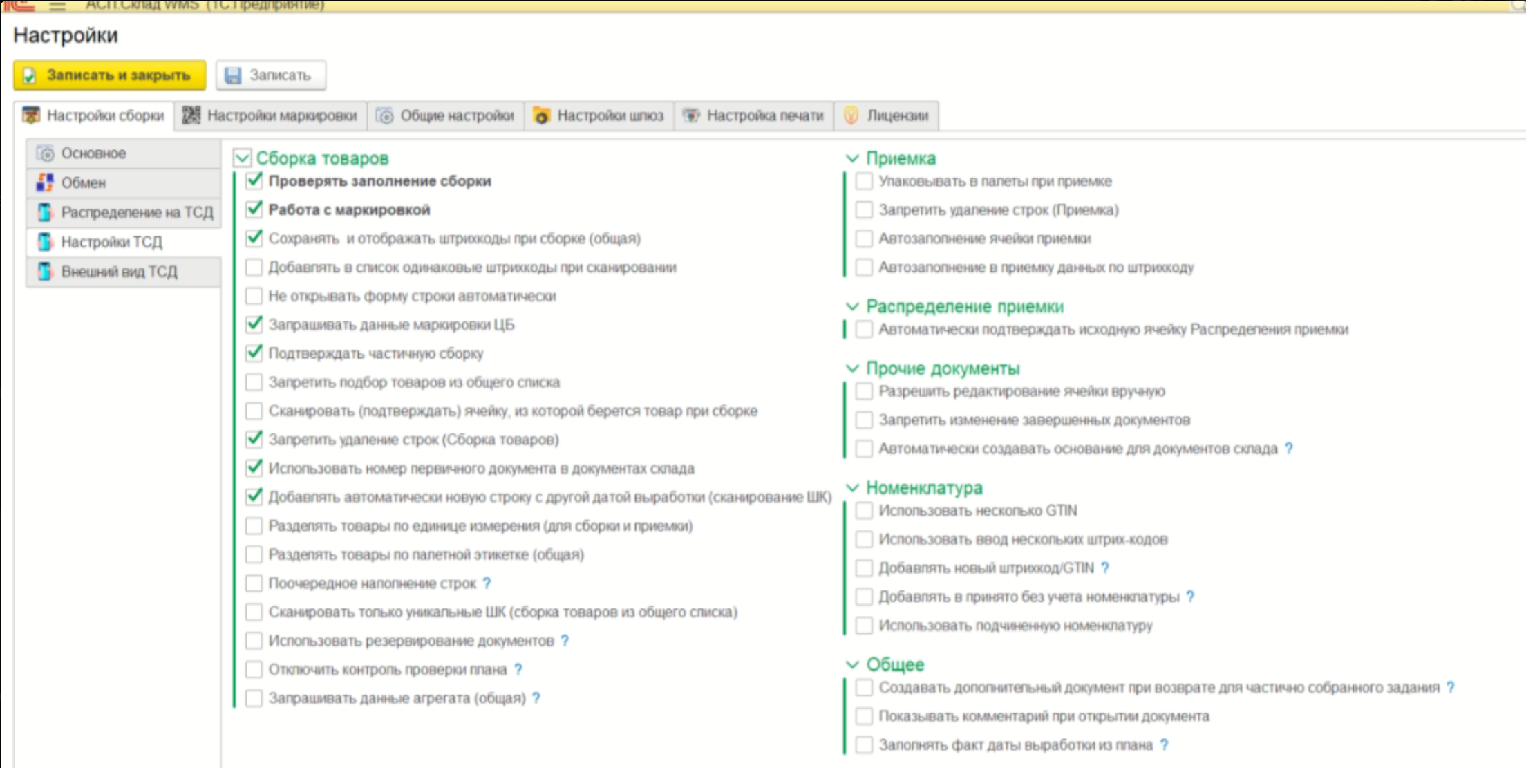
Task: Click the bulb icon of Лицензии tab
Action: [851, 115]
